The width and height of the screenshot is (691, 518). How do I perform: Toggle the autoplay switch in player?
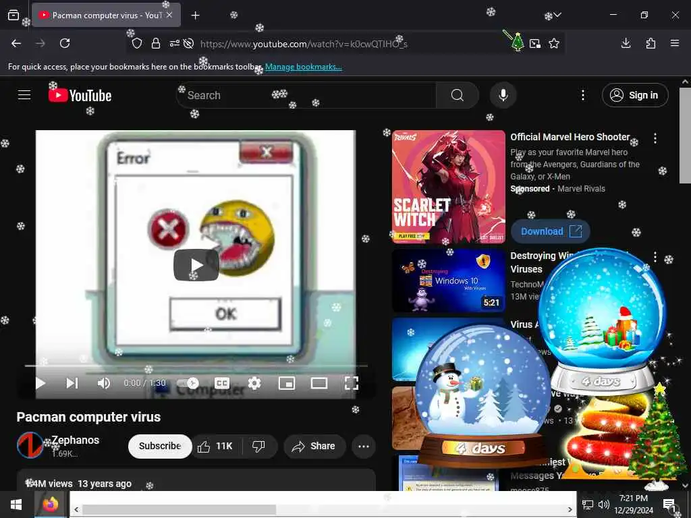coord(188,383)
